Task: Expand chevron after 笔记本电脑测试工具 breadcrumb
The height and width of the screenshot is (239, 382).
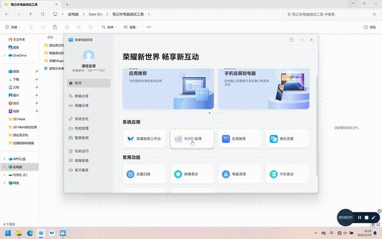Action: point(149,14)
